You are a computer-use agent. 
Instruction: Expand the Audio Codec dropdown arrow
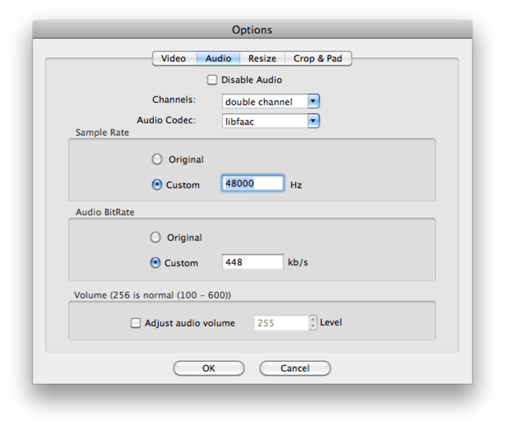click(313, 121)
